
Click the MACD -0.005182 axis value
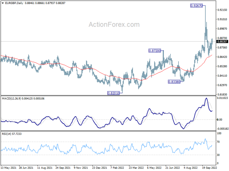tap(221, 129)
